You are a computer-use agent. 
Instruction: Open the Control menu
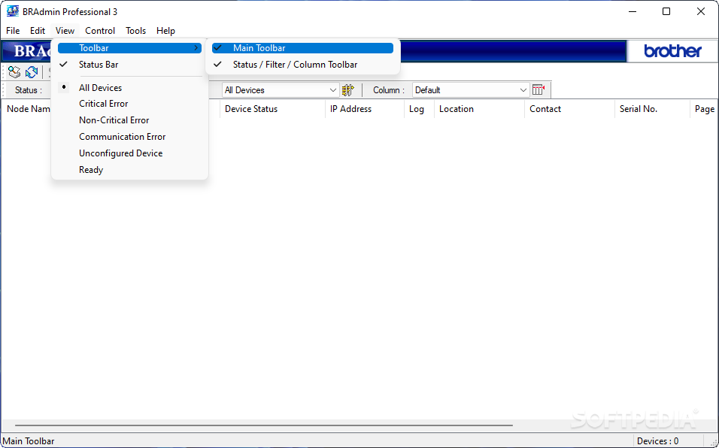click(x=100, y=31)
